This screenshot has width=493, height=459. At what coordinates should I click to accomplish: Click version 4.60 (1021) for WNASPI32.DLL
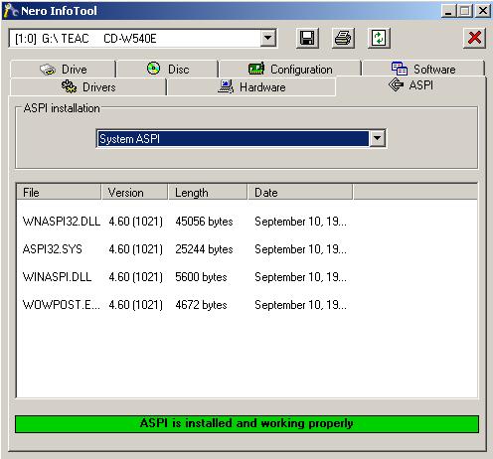pyautogui.click(x=136, y=222)
